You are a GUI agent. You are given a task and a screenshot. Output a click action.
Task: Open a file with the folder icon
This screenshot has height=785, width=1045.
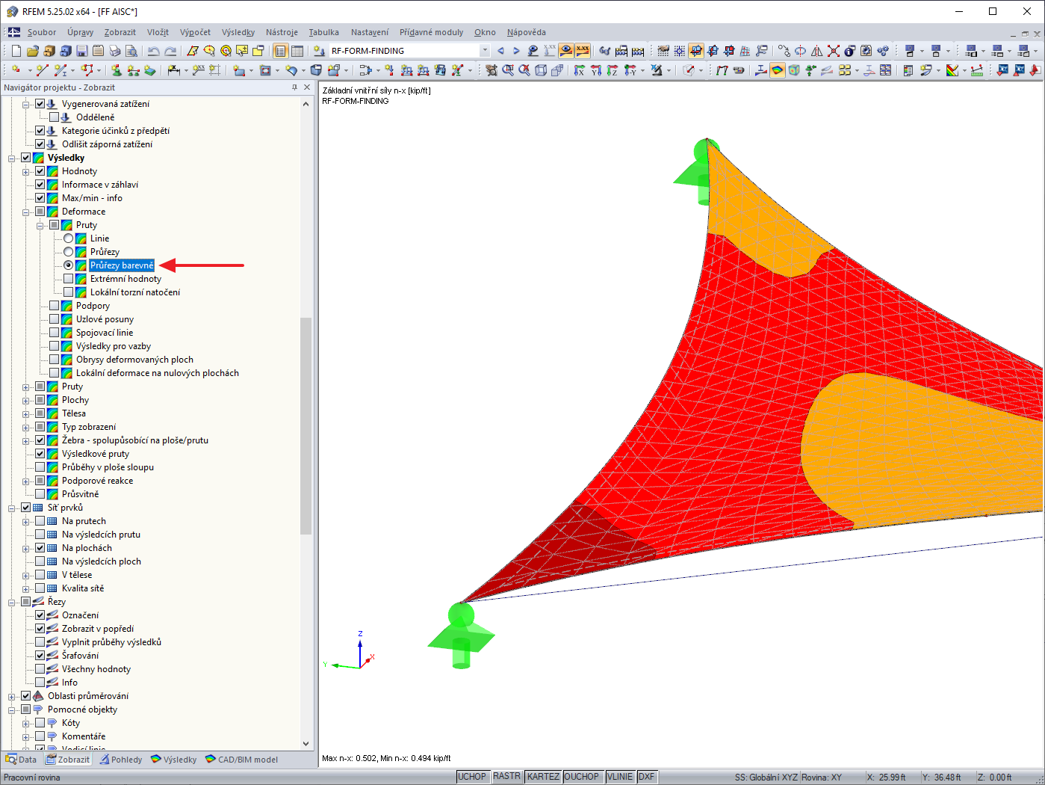(x=32, y=51)
